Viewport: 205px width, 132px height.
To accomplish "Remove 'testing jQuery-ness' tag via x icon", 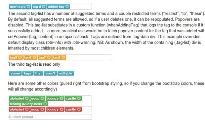I will point(45,104).
